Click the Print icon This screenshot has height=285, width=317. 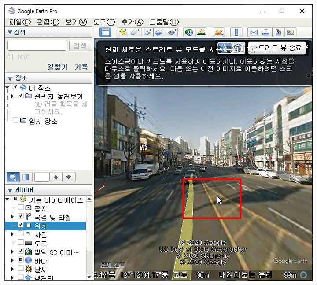point(266,32)
